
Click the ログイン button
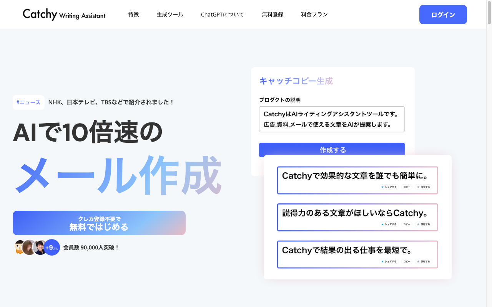pos(443,15)
